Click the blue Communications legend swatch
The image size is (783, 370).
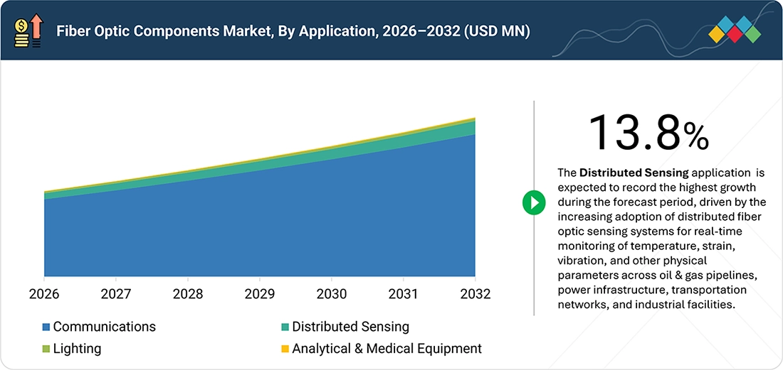(x=46, y=327)
